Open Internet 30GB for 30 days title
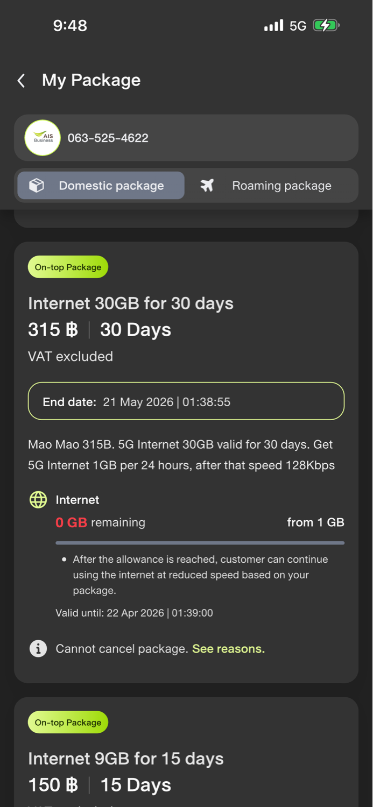The image size is (373, 807). (x=131, y=303)
